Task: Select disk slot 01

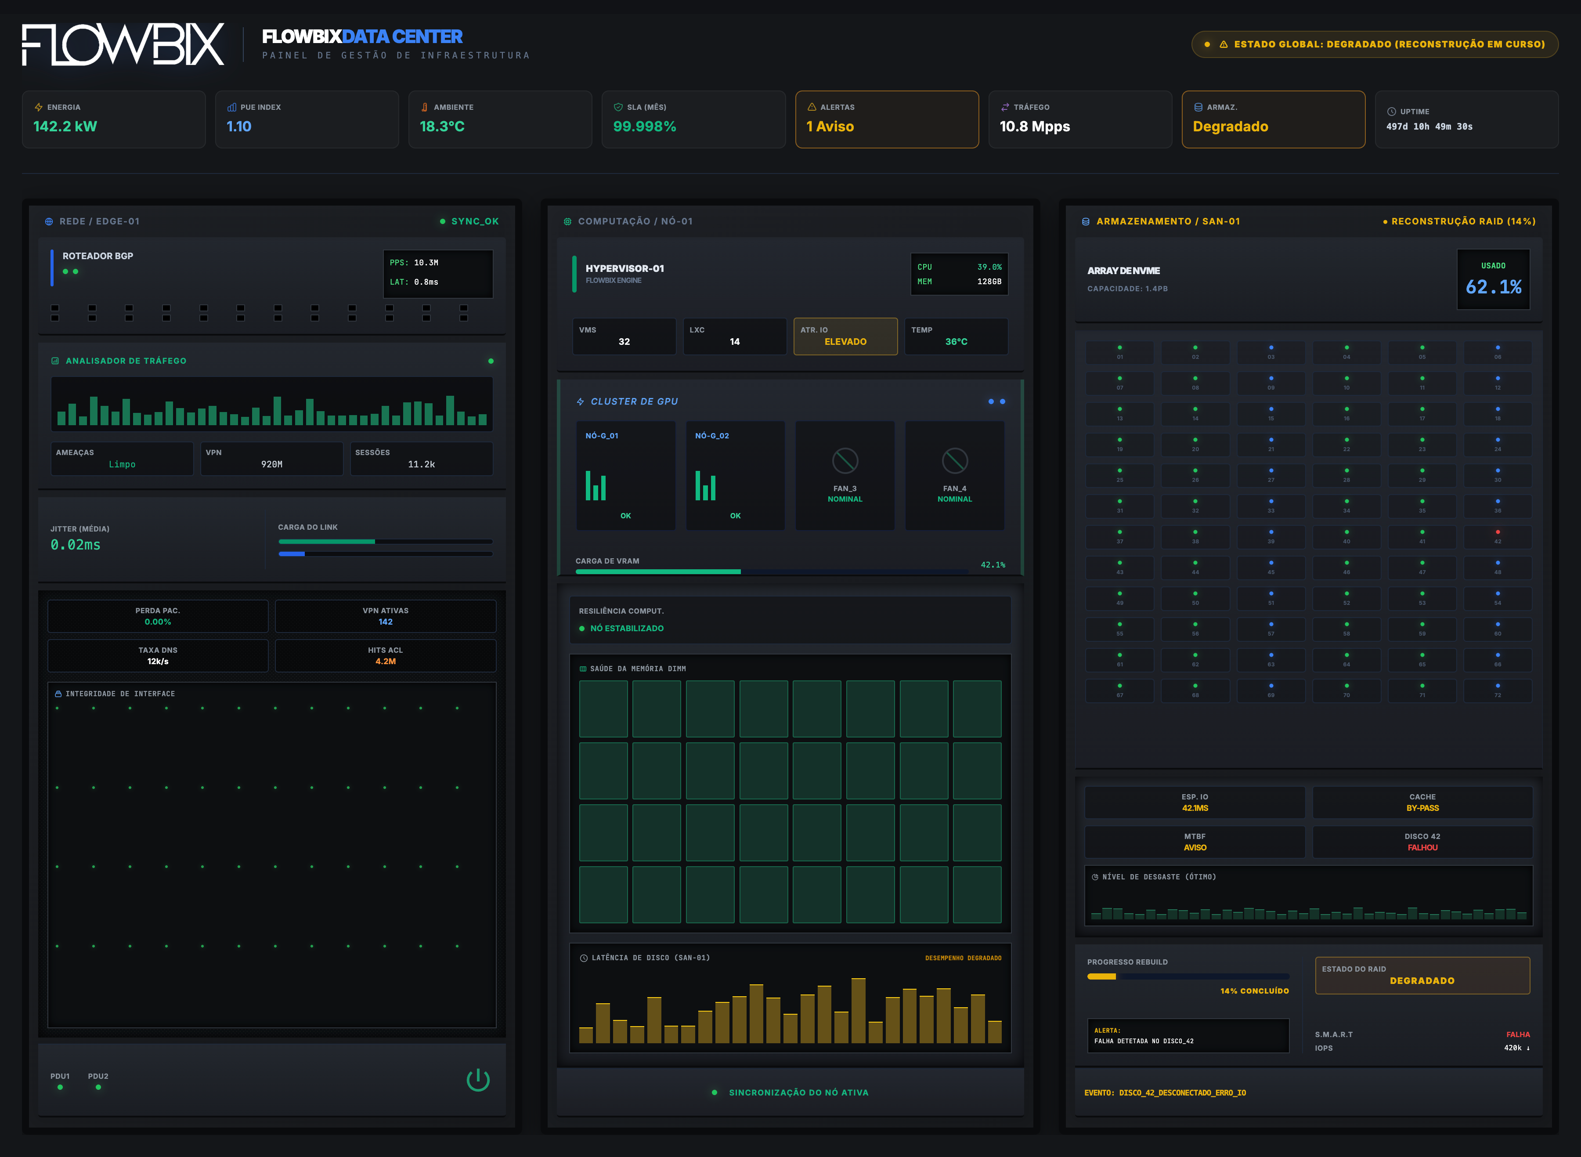Action: click(x=1119, y=352)
